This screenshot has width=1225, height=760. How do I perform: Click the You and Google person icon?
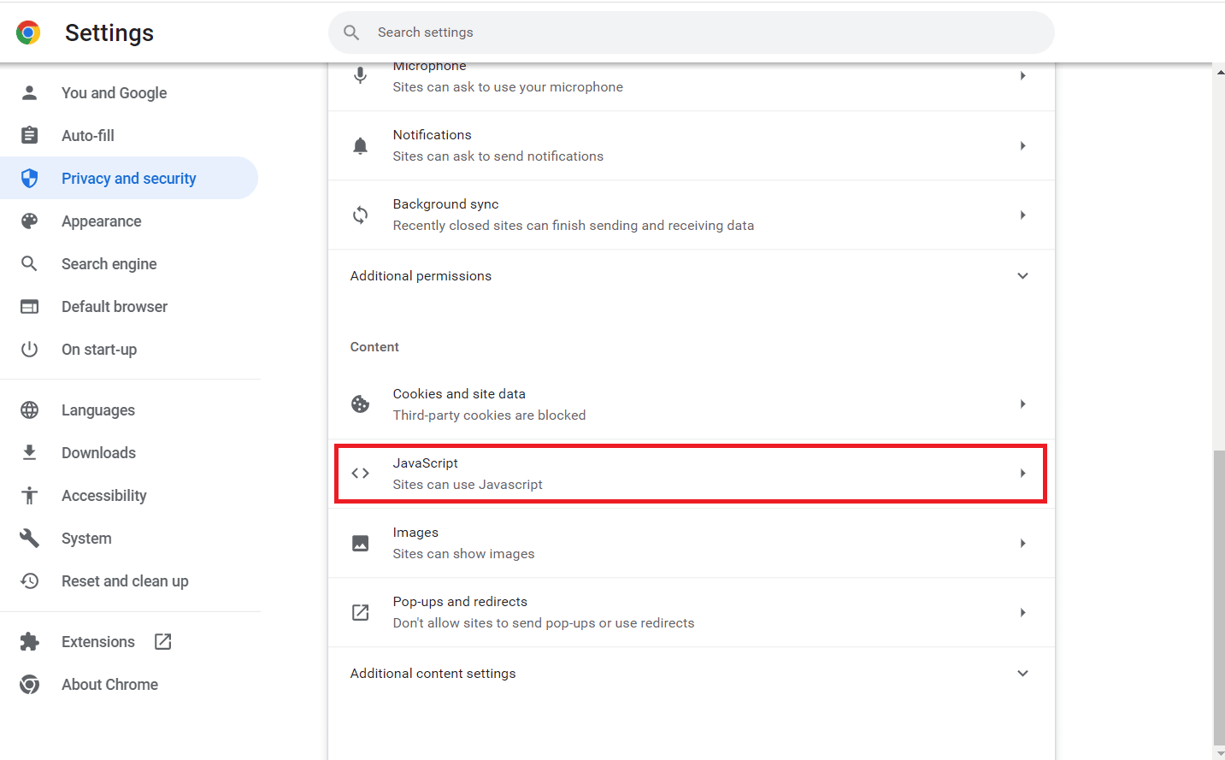point(30,92)
